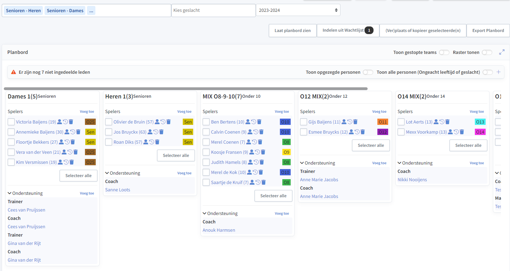Click trash icon for Ben Bertens
Image resolution: width=510 pixels, height=271 pixels.
pyautogui.click(x=259, y=122)
